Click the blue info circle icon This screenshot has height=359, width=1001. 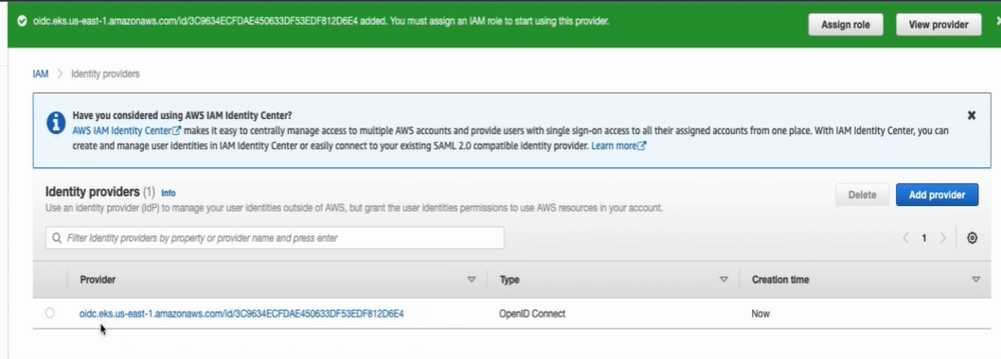[56, 122]
